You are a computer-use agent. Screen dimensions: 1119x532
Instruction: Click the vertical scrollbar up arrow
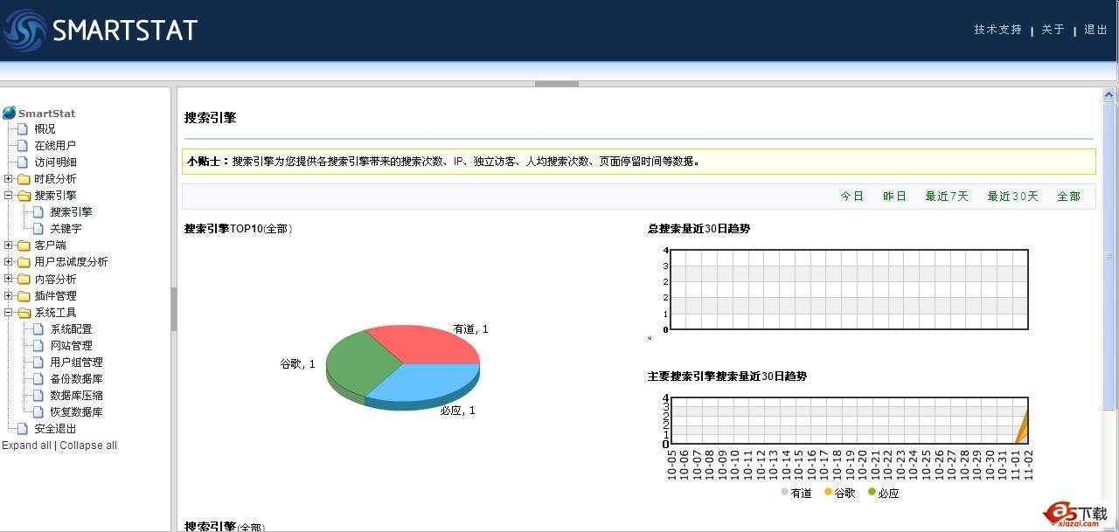tap(1110, 95)
